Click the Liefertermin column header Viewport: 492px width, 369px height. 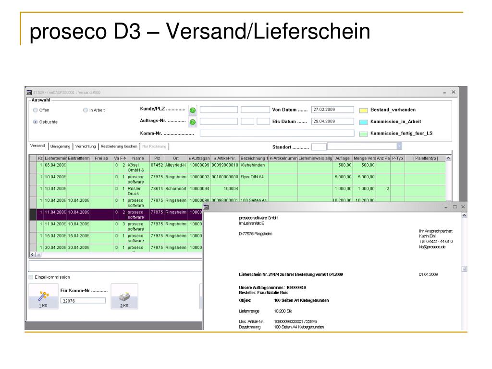(x=55, y=159)
